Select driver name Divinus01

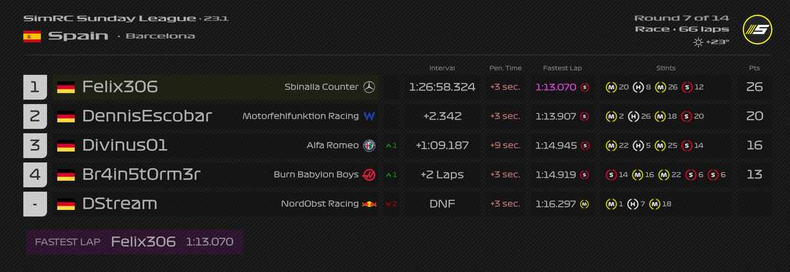[125, 146]
